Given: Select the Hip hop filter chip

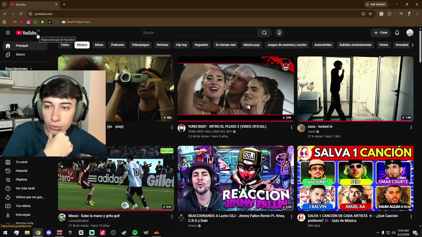Looking at the screenshot, I should tap(182, 45).
